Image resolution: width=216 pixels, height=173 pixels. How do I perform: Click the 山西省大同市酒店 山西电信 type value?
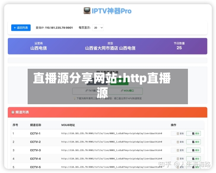point(110,48)
